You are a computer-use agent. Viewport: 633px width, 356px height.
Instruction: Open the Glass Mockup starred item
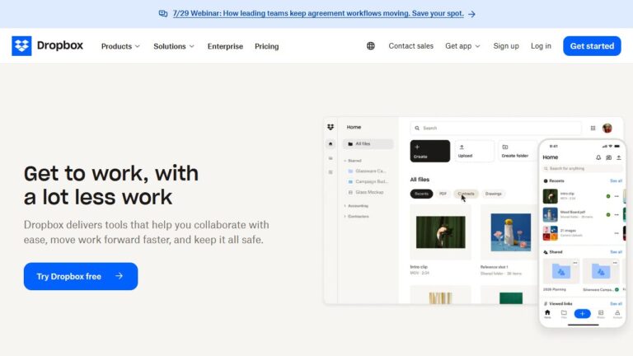tap(366, 192)
